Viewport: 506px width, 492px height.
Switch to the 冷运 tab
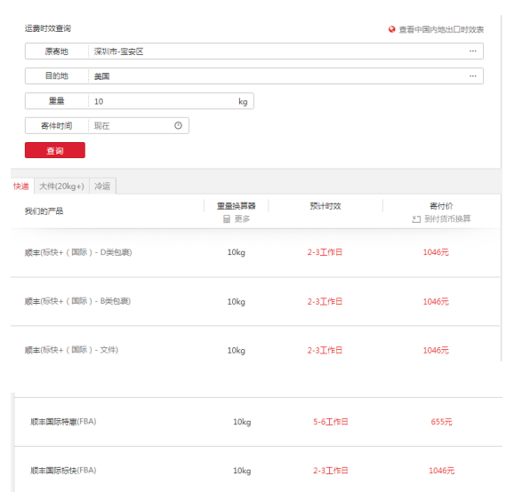tap(102, 186)
